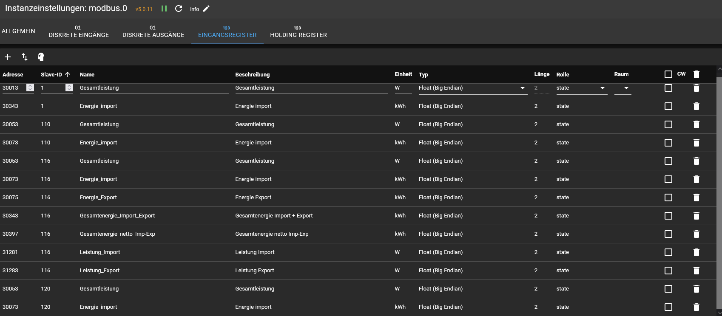Screen dimensions: 722x316
Task: Toggle the CW select-all header checkbox
Action: pyautogui.click(x=668, y=74)
